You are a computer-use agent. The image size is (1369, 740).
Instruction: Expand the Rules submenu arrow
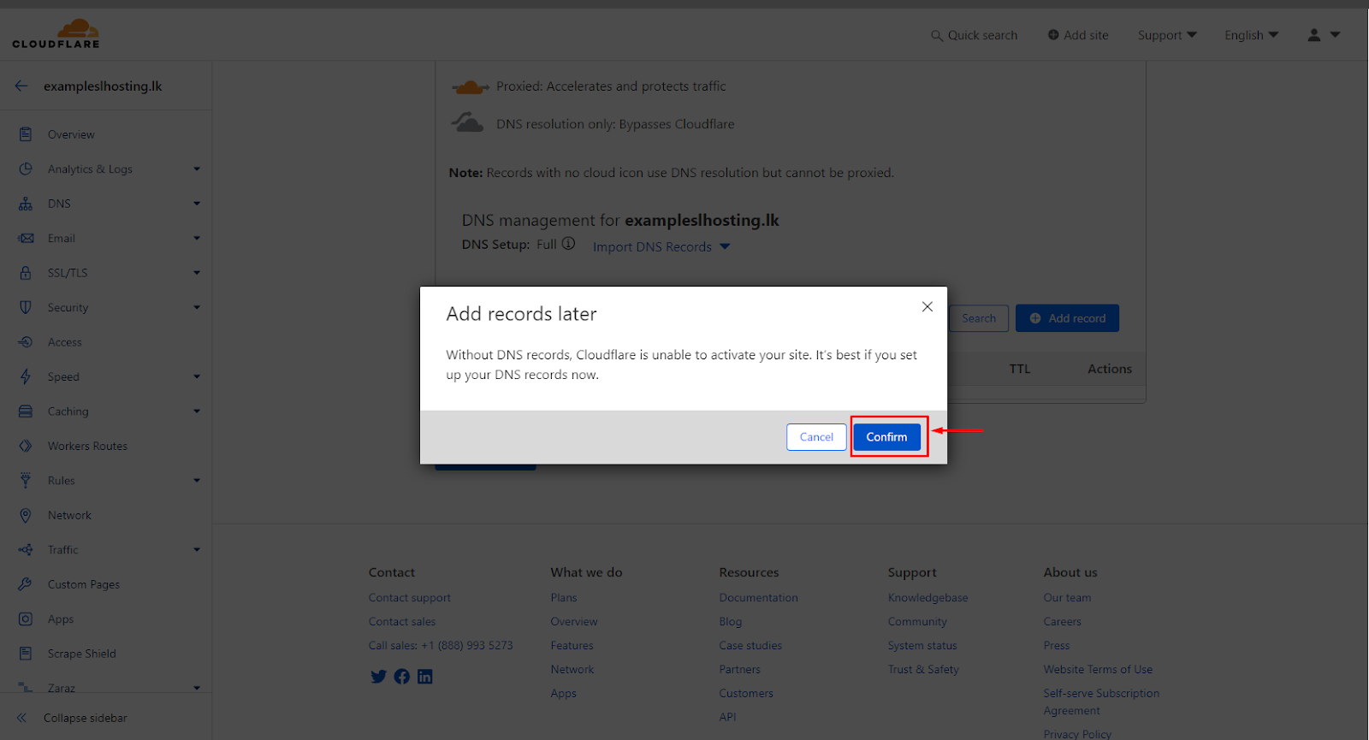pos(197,481)
